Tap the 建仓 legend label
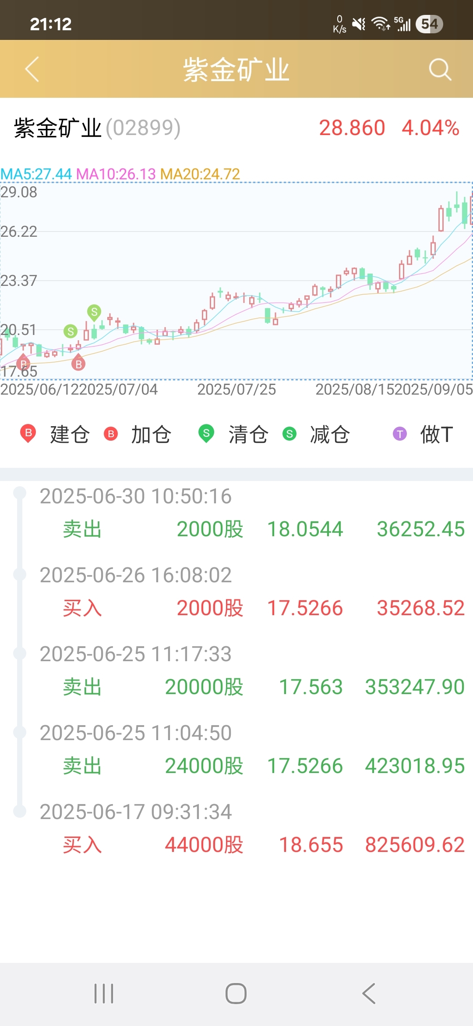Image resolution: width=473 pixels, height=1026 pixels. (x=70, y=435)
